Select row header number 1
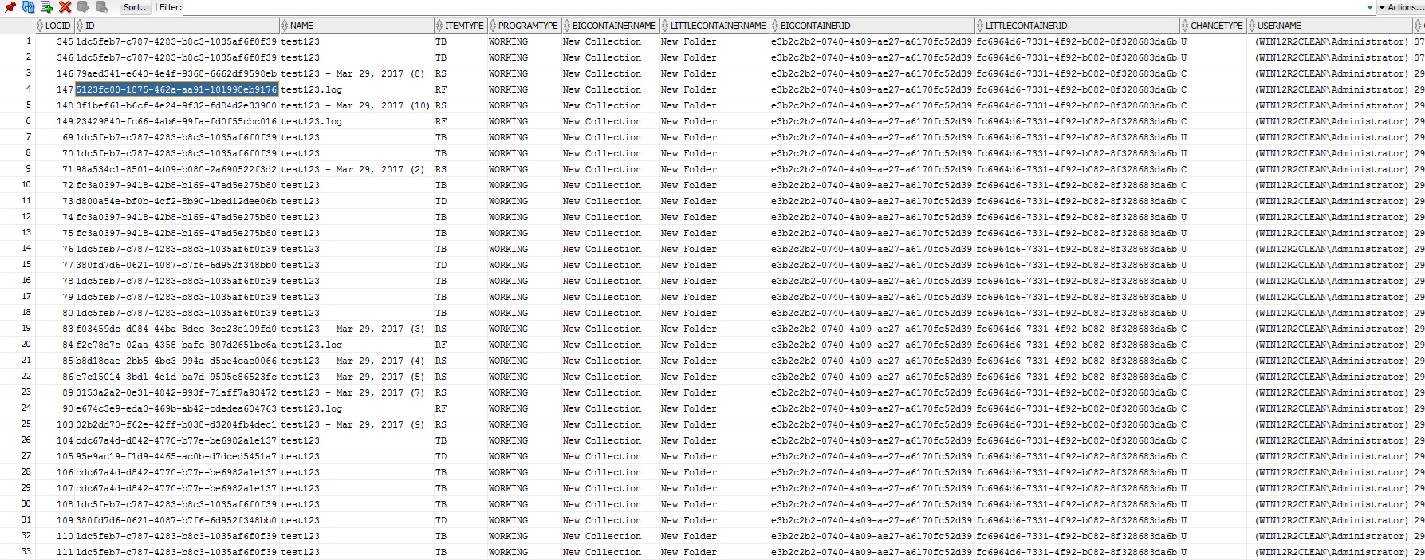Screen dimensions: 1425x560 17,41
